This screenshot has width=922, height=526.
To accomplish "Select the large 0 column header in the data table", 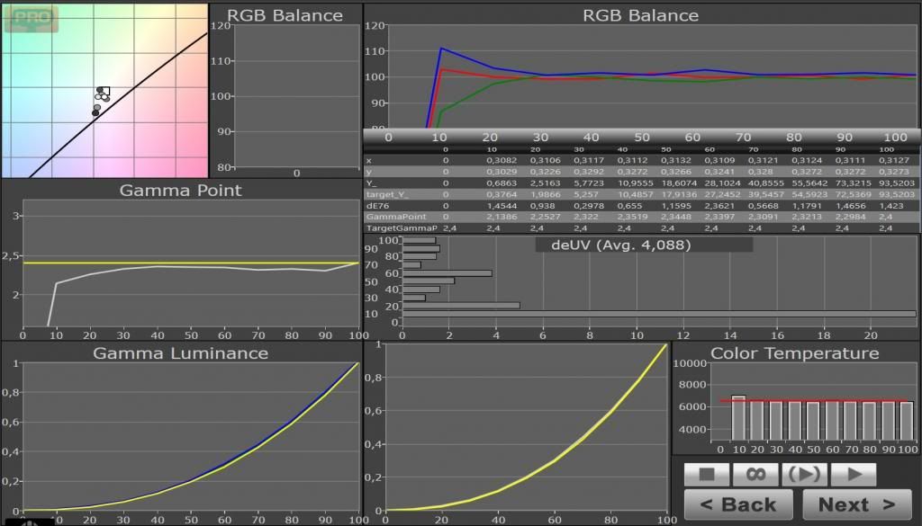I will point(388,138).
